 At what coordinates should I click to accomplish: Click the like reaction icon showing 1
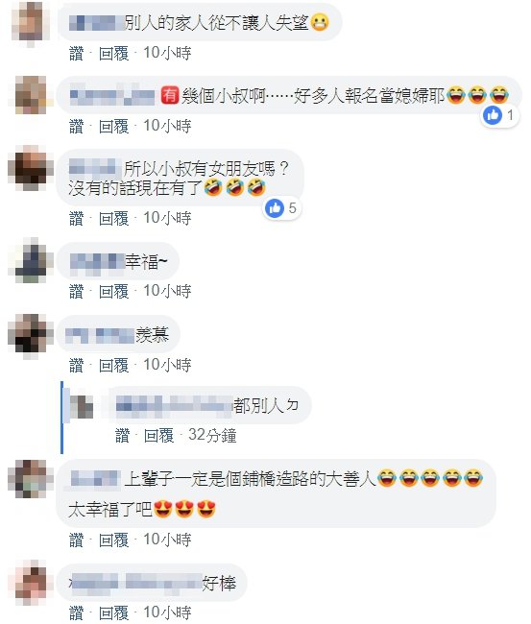(493, 115)
